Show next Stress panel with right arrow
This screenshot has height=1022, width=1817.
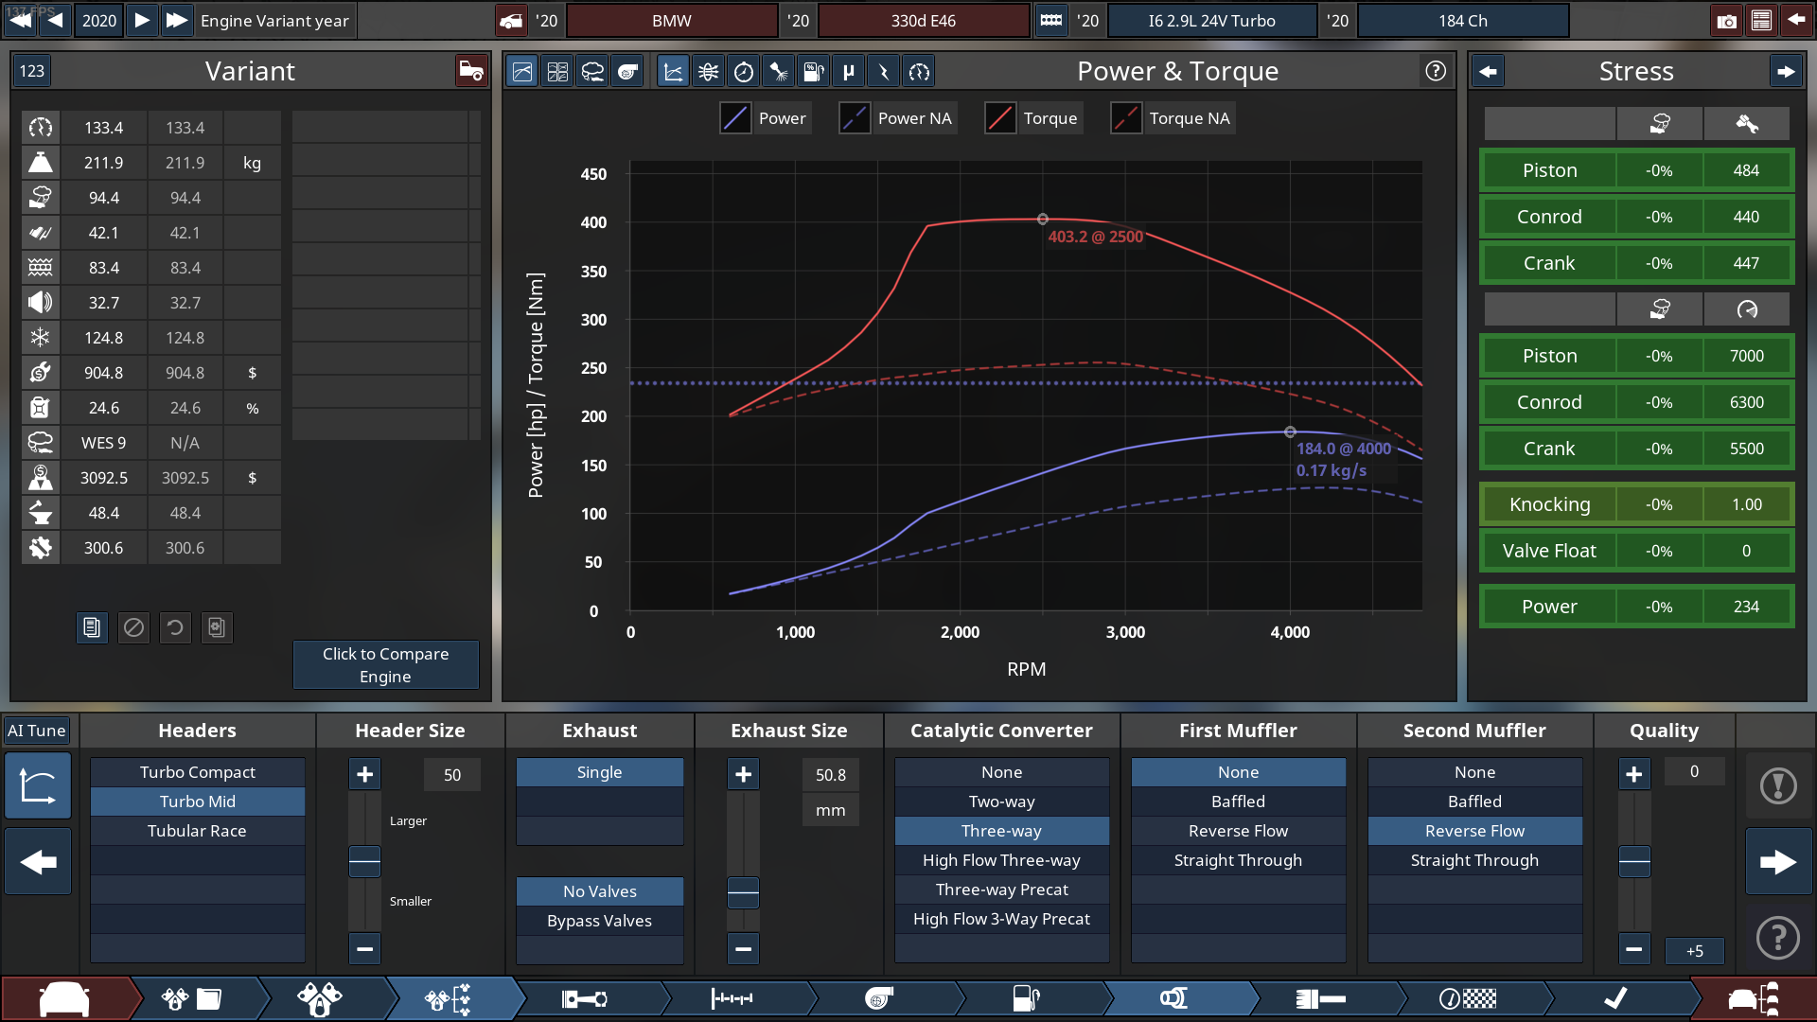[1786, 71]
